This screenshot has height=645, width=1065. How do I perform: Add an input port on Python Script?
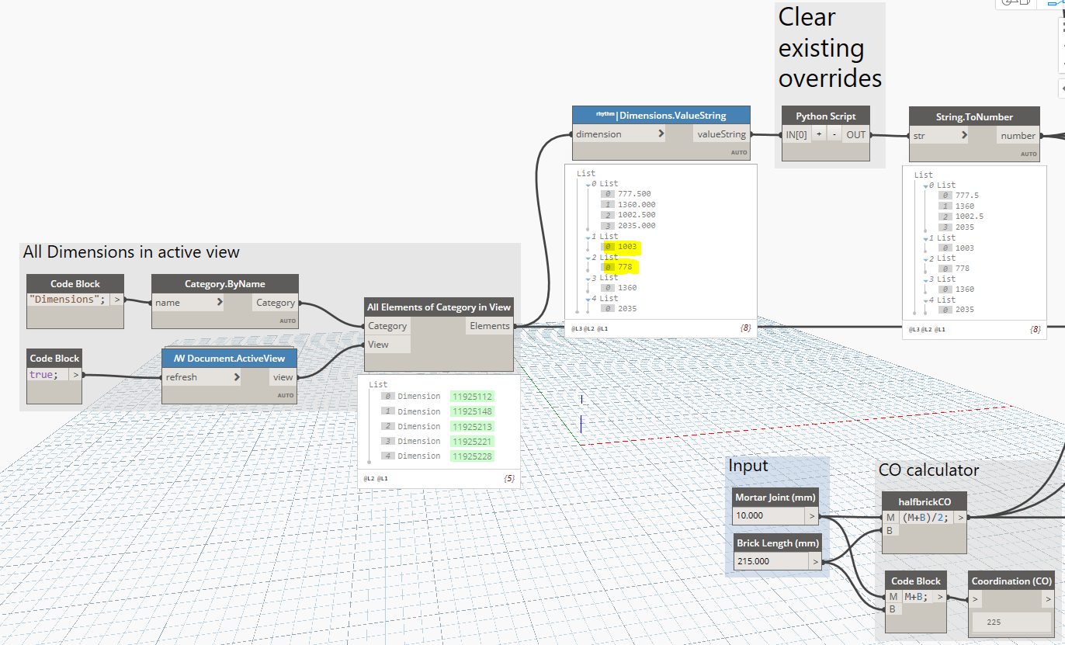[817, 134]
